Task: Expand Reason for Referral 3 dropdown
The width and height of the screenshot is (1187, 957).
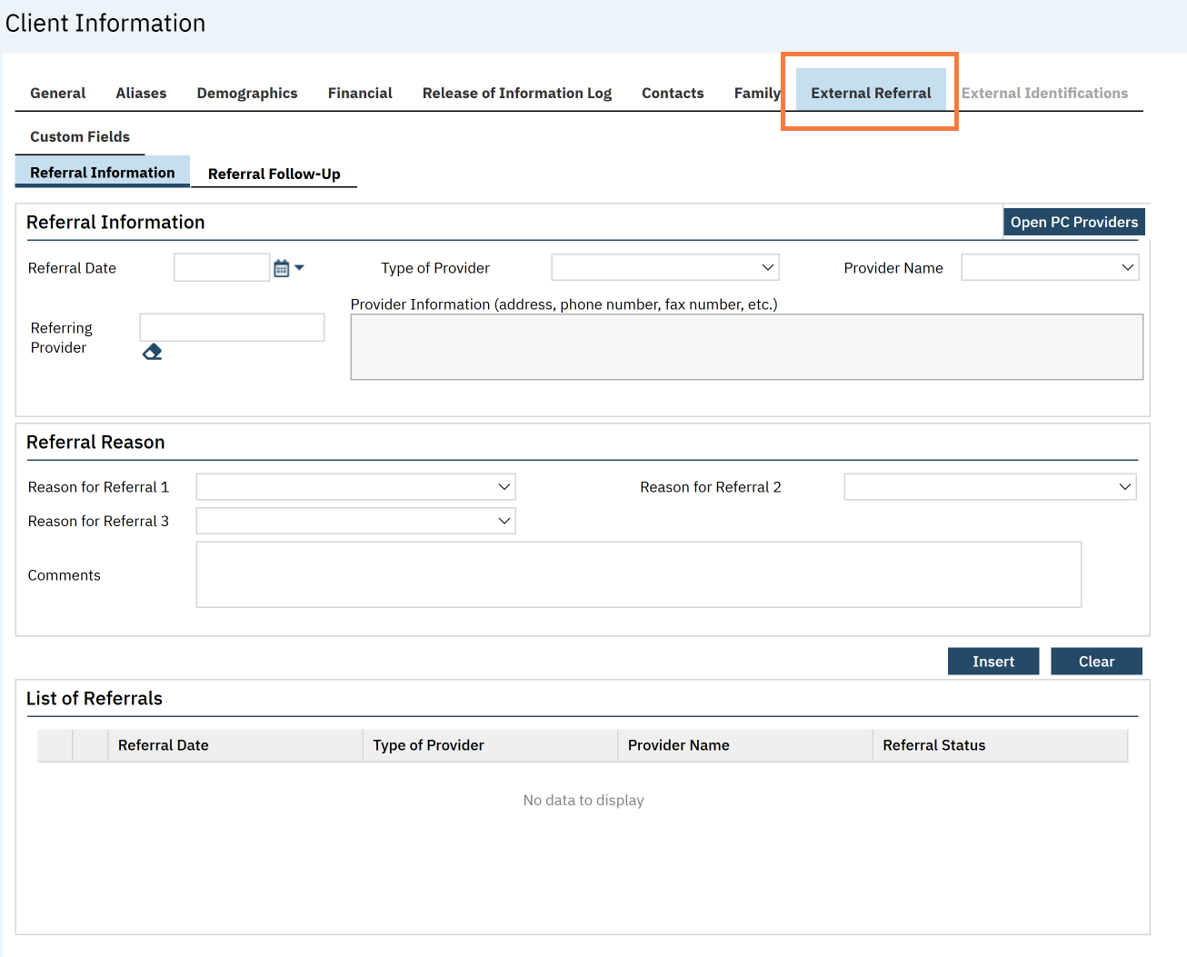Action: coord(355,521)
